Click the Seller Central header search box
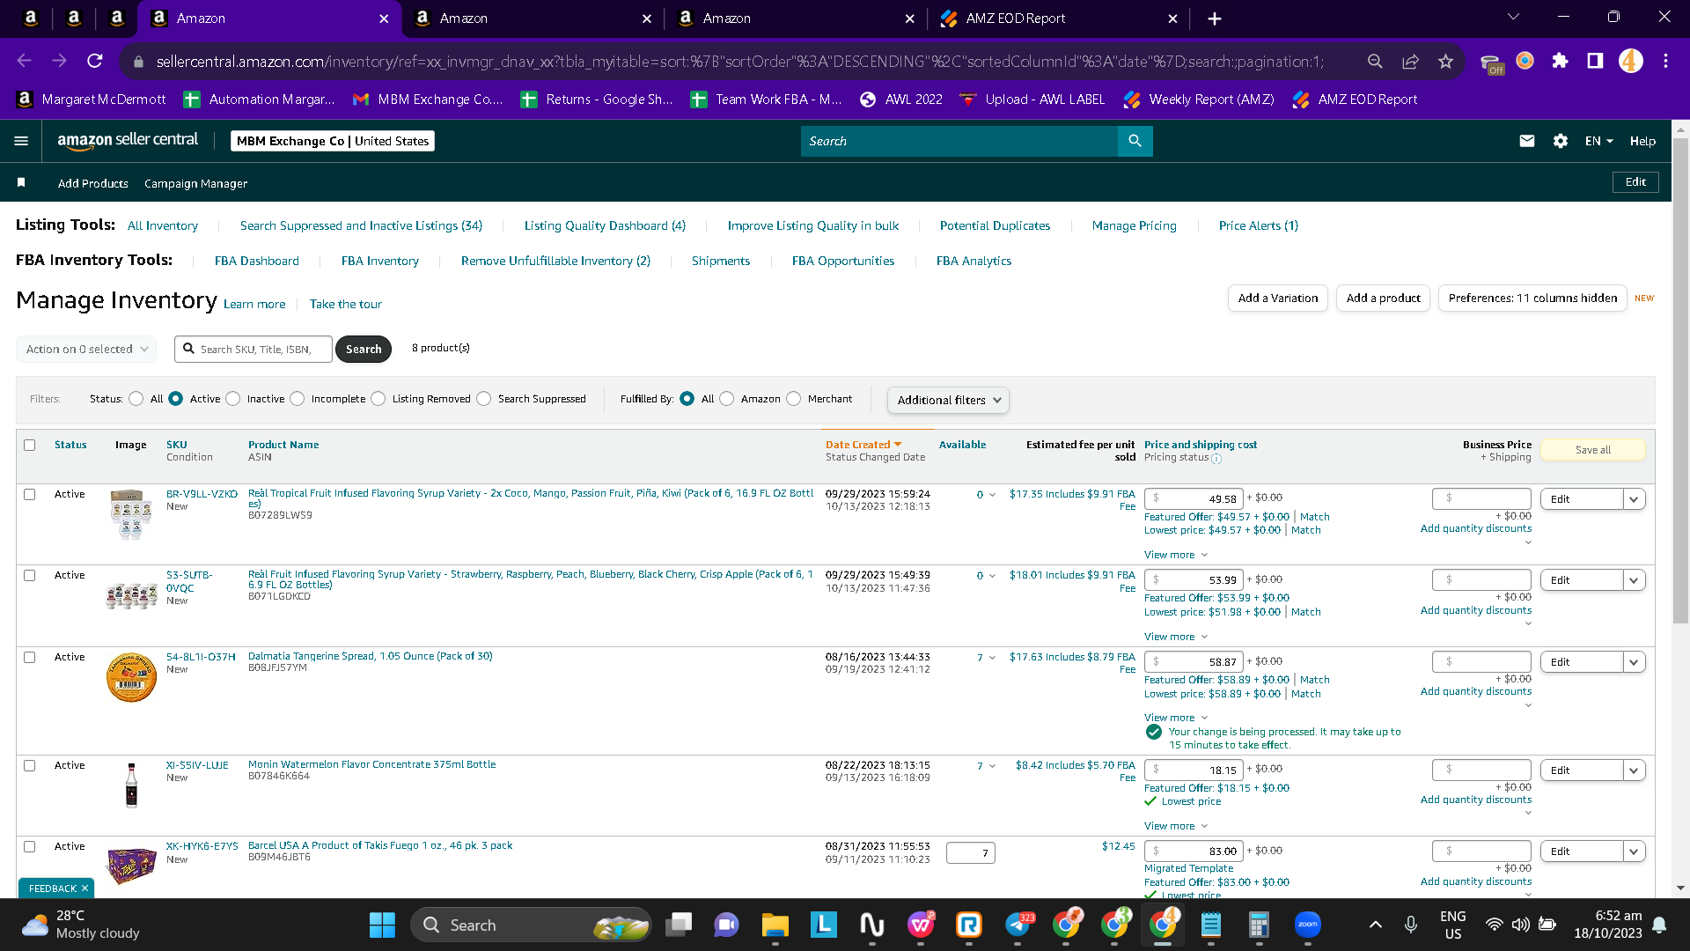The image size is (1690, 951). click(959, 141)
